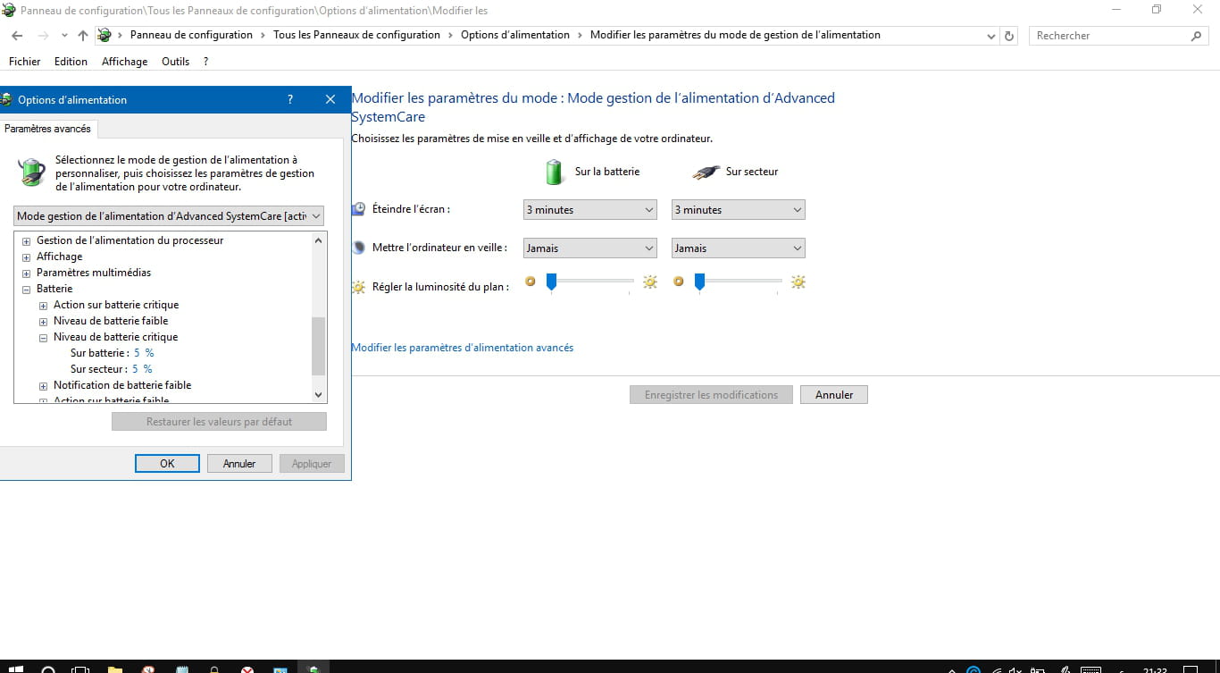Open the Outils menu
The width and height of the screenshot is (1220, 673).
pos(176,62)
